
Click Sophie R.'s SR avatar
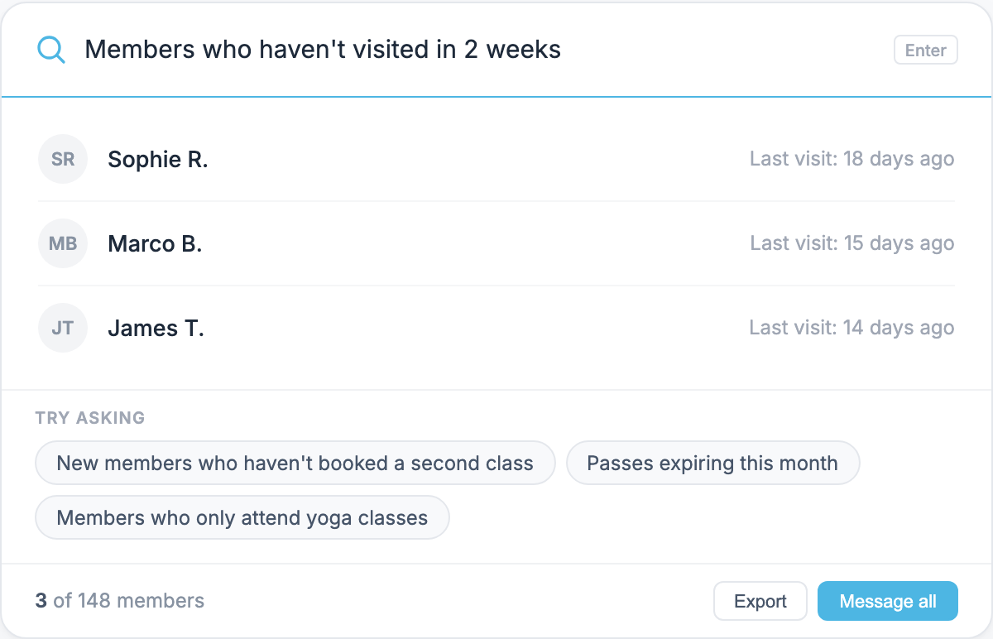(63, 159)
